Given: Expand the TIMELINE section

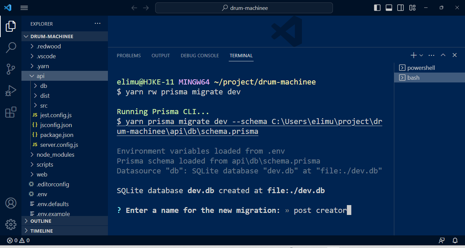Looking at the screenshot, I should tap(65, 231).
